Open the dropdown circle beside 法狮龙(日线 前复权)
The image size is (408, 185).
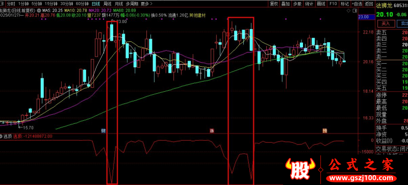tap(39, 10)
